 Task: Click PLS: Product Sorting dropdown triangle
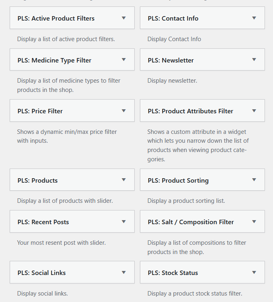254,180
